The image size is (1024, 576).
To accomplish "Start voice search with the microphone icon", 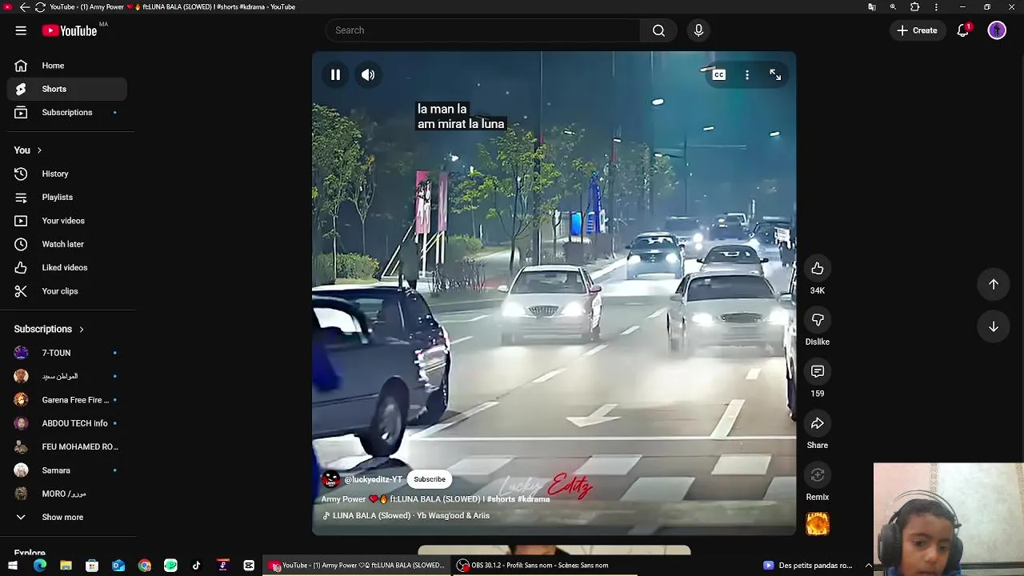I will click(x=698, y=30).
